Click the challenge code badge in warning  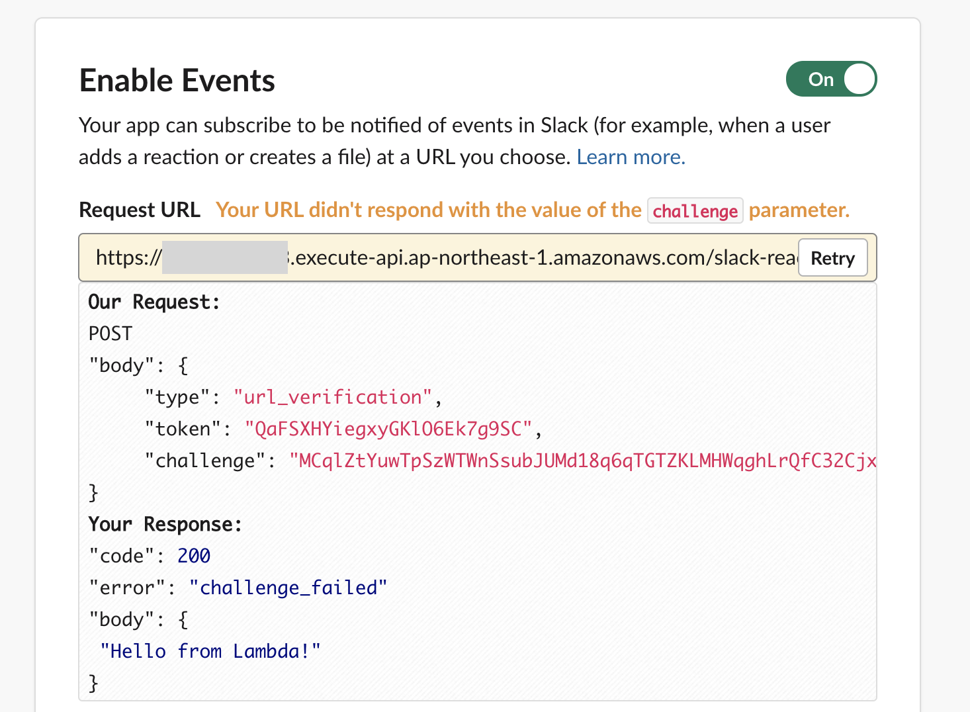(x=695, y=211)
